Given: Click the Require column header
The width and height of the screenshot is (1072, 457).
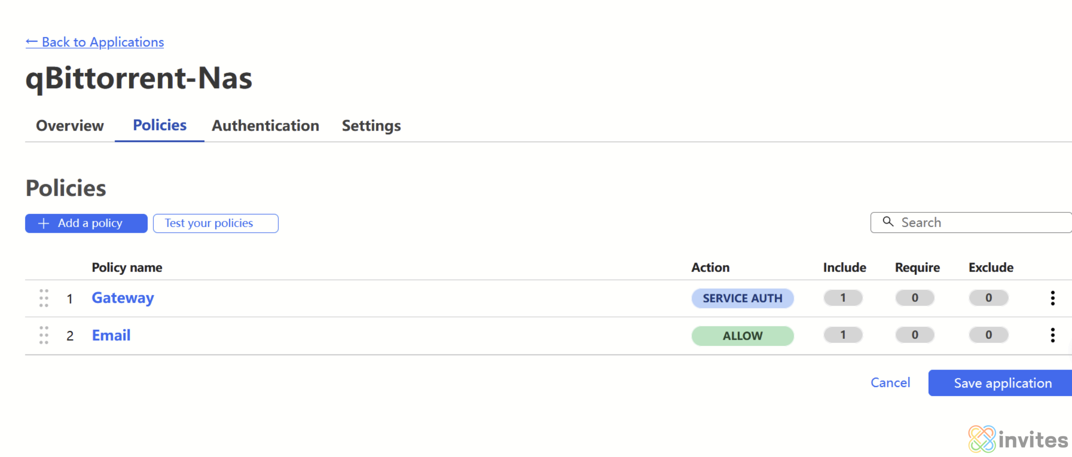Looking at the screenshot, I should coord(917,267).
